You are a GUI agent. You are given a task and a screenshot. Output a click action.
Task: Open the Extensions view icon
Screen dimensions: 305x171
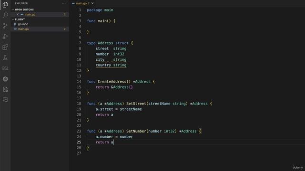(5, 47)
